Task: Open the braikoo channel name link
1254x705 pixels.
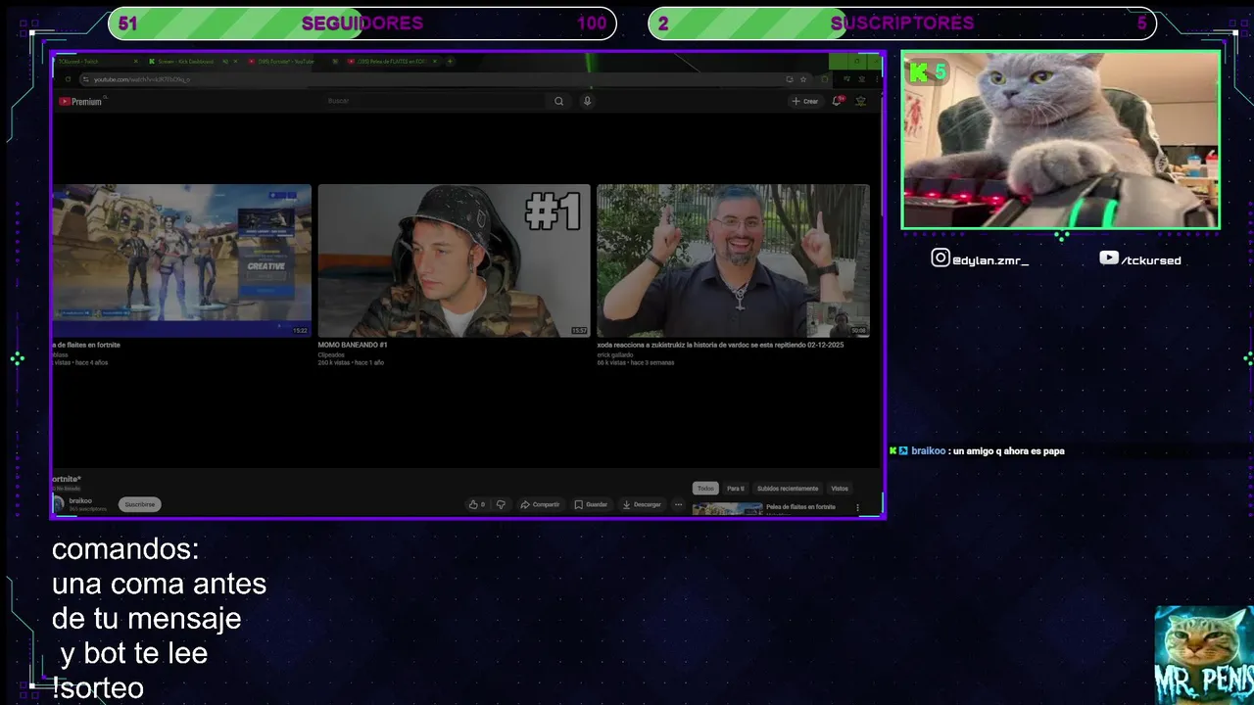Action: click(80, 500)
